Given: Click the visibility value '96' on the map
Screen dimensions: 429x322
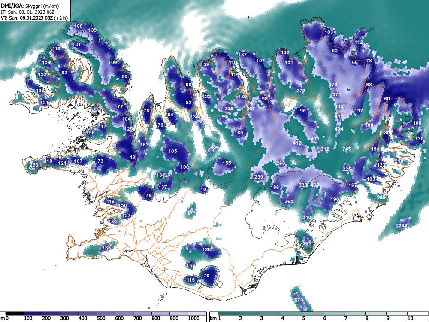Looking at the screenshot, I should pyautogui.click(x=303, y=111).
